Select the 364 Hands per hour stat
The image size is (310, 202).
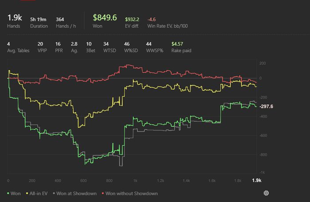point(60,19)
